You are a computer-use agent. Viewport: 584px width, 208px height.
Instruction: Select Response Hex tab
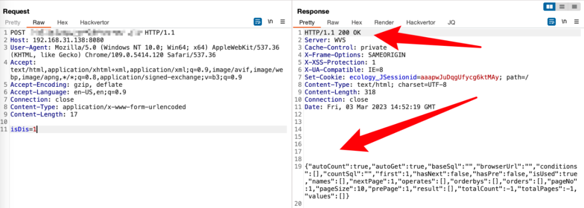[x=356, y=22]
